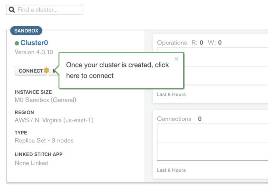Click the SANDBOX badge label

[26, 30]
